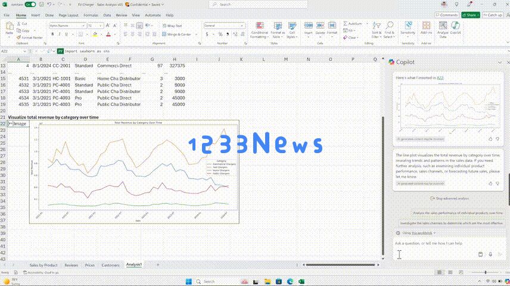Click the Wrap Text icon
510x286 pixels.
164,26
